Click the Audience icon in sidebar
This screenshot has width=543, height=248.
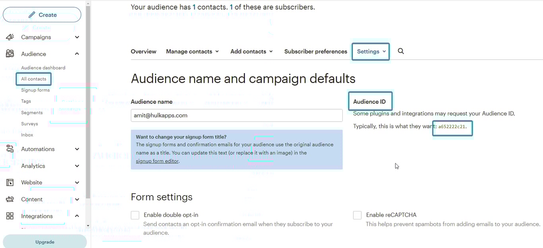(x=10, y=54)
